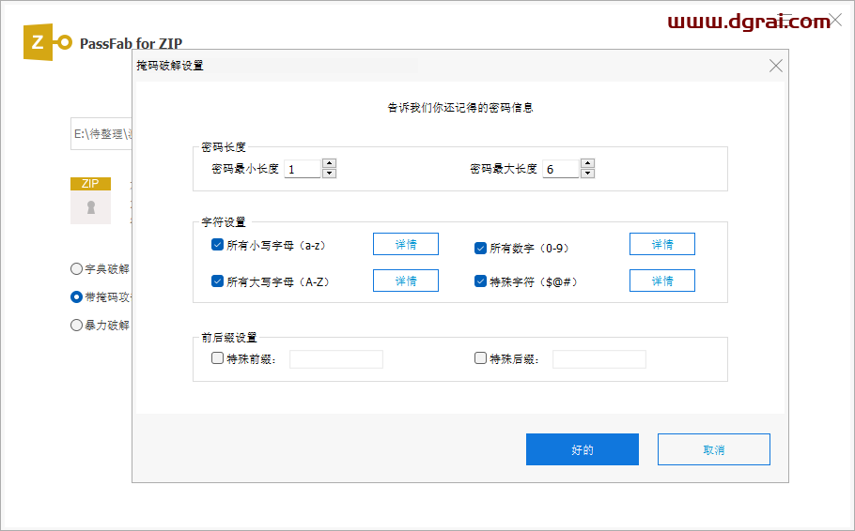The width and height of the screenshot is (855, 531).
Task: Decrease 密码最小长度 with the down arrow
Action: tap(329, 174)
